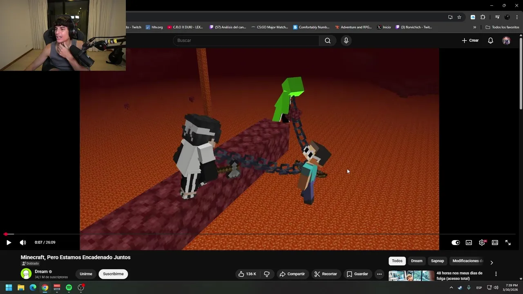Viewport: 523px width, 294px height.
Task: Click the 'Suscribirme' subscribe button
Action: 113,274
